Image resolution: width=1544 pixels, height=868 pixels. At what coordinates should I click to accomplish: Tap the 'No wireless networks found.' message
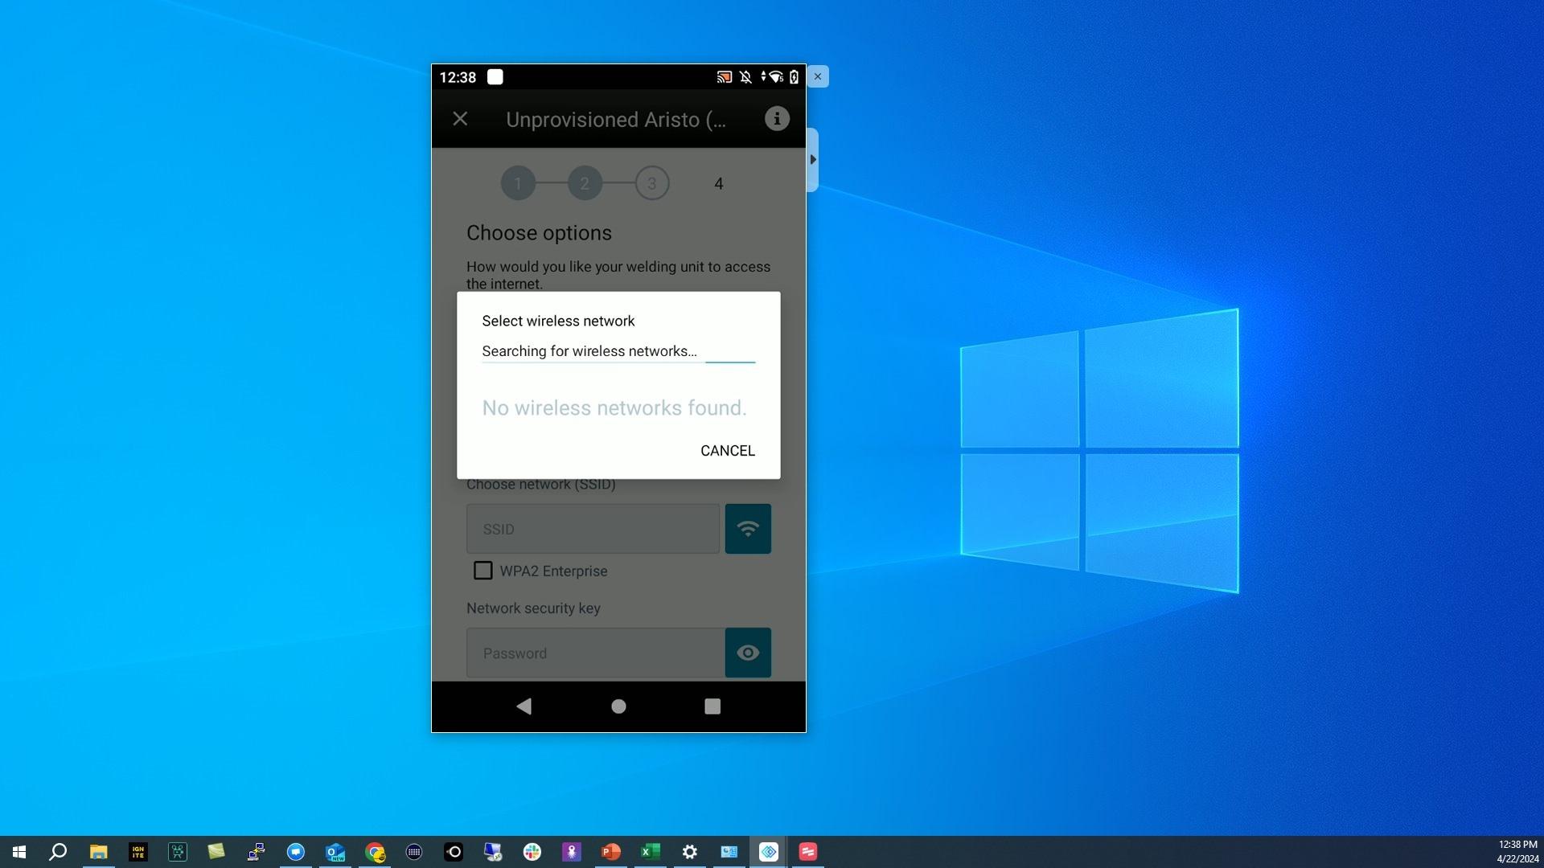(614, 408)
